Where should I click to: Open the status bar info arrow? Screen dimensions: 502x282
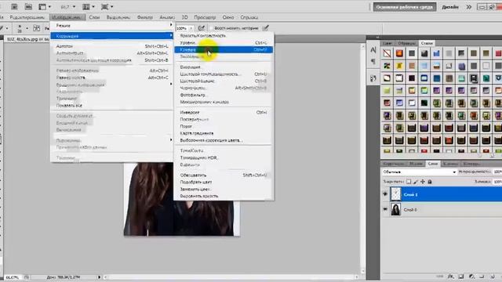[x=100, y=277]
